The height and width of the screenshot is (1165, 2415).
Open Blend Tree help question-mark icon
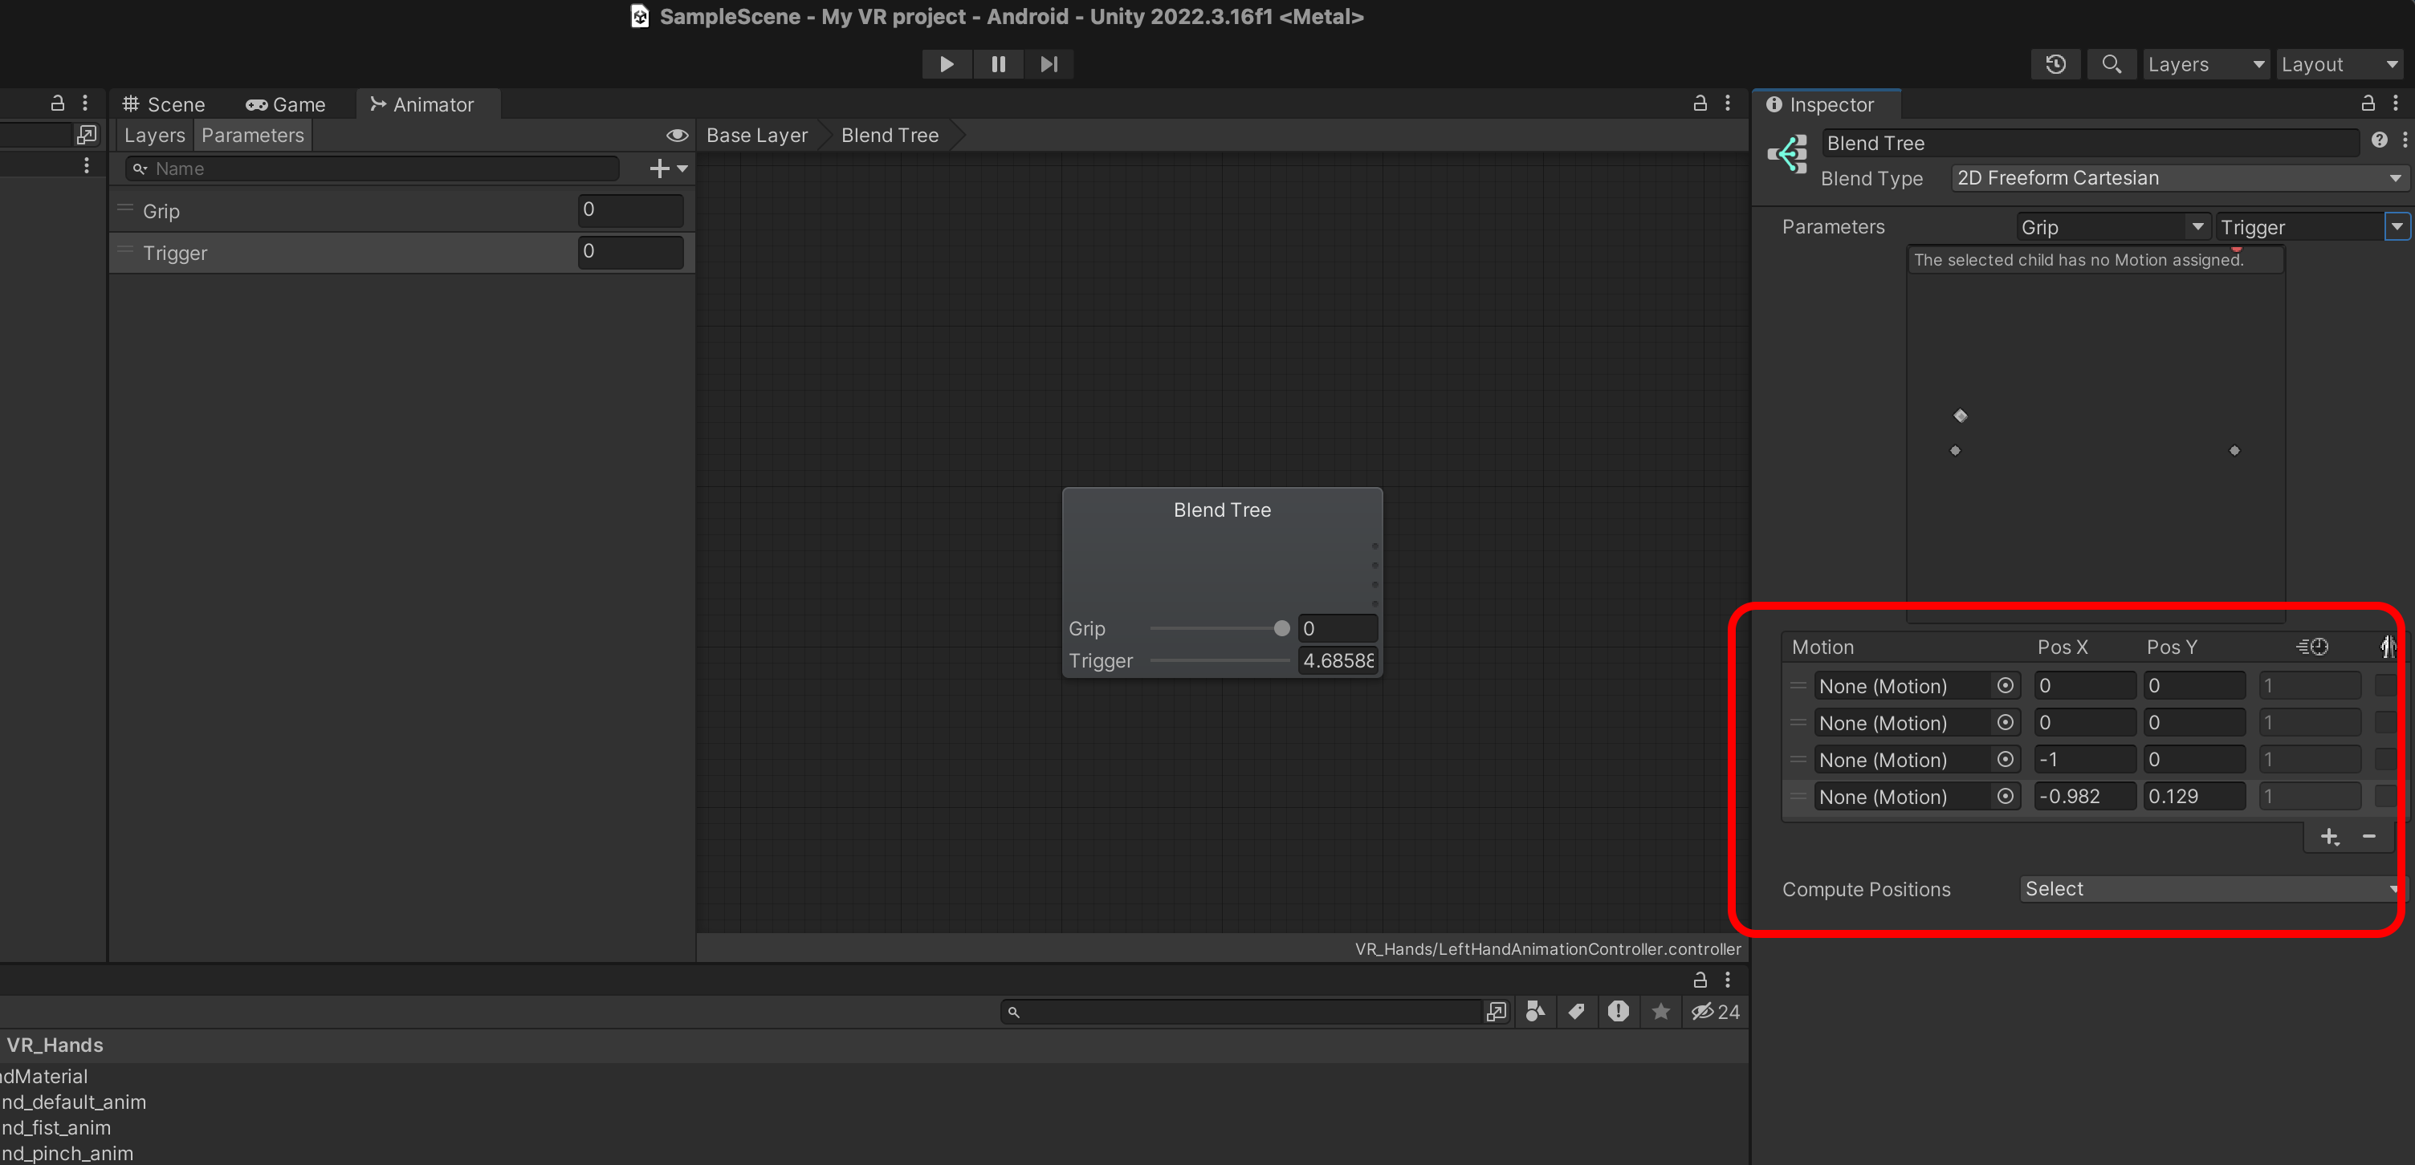2378,140
